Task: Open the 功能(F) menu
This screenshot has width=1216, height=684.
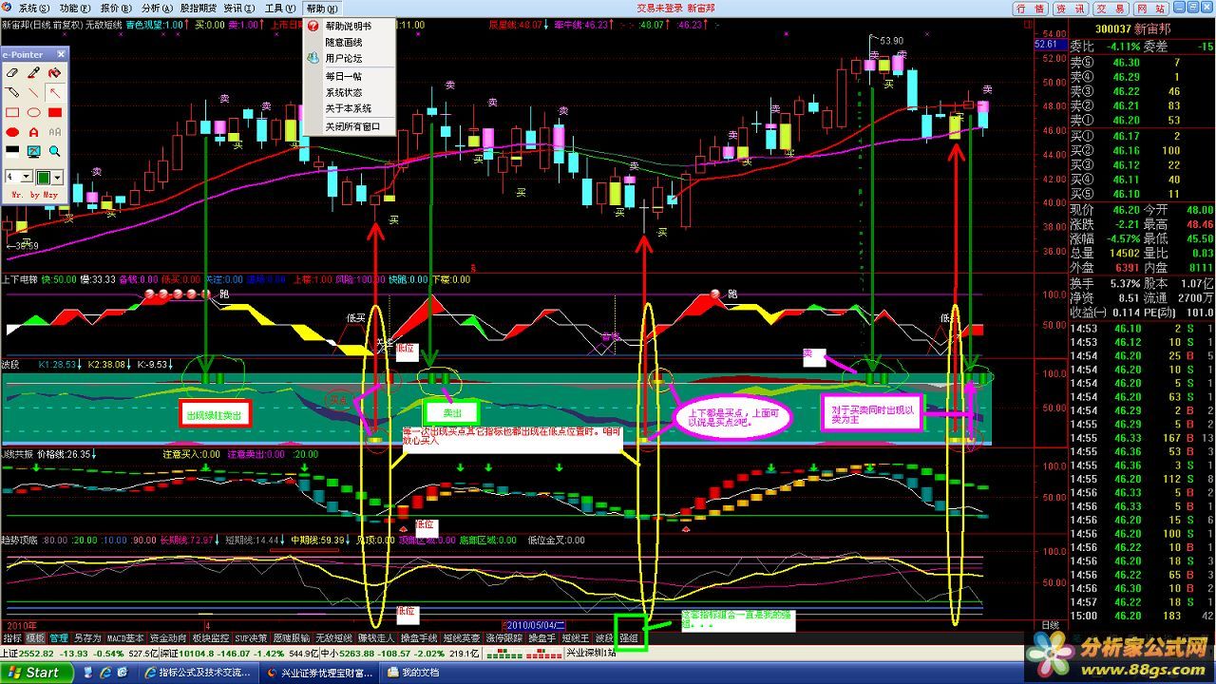Action: pos(74,8)
